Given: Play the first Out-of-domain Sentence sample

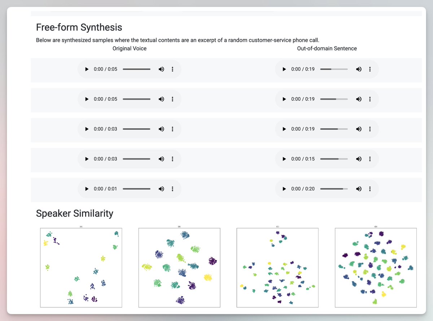Looking at the screenshot, I should [284, 69].
